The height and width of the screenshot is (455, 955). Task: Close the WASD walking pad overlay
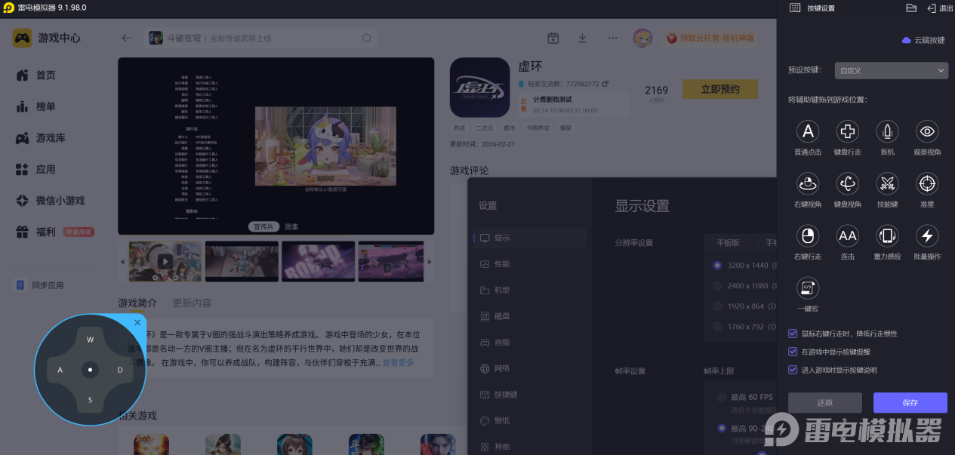[x=137, y=322]
